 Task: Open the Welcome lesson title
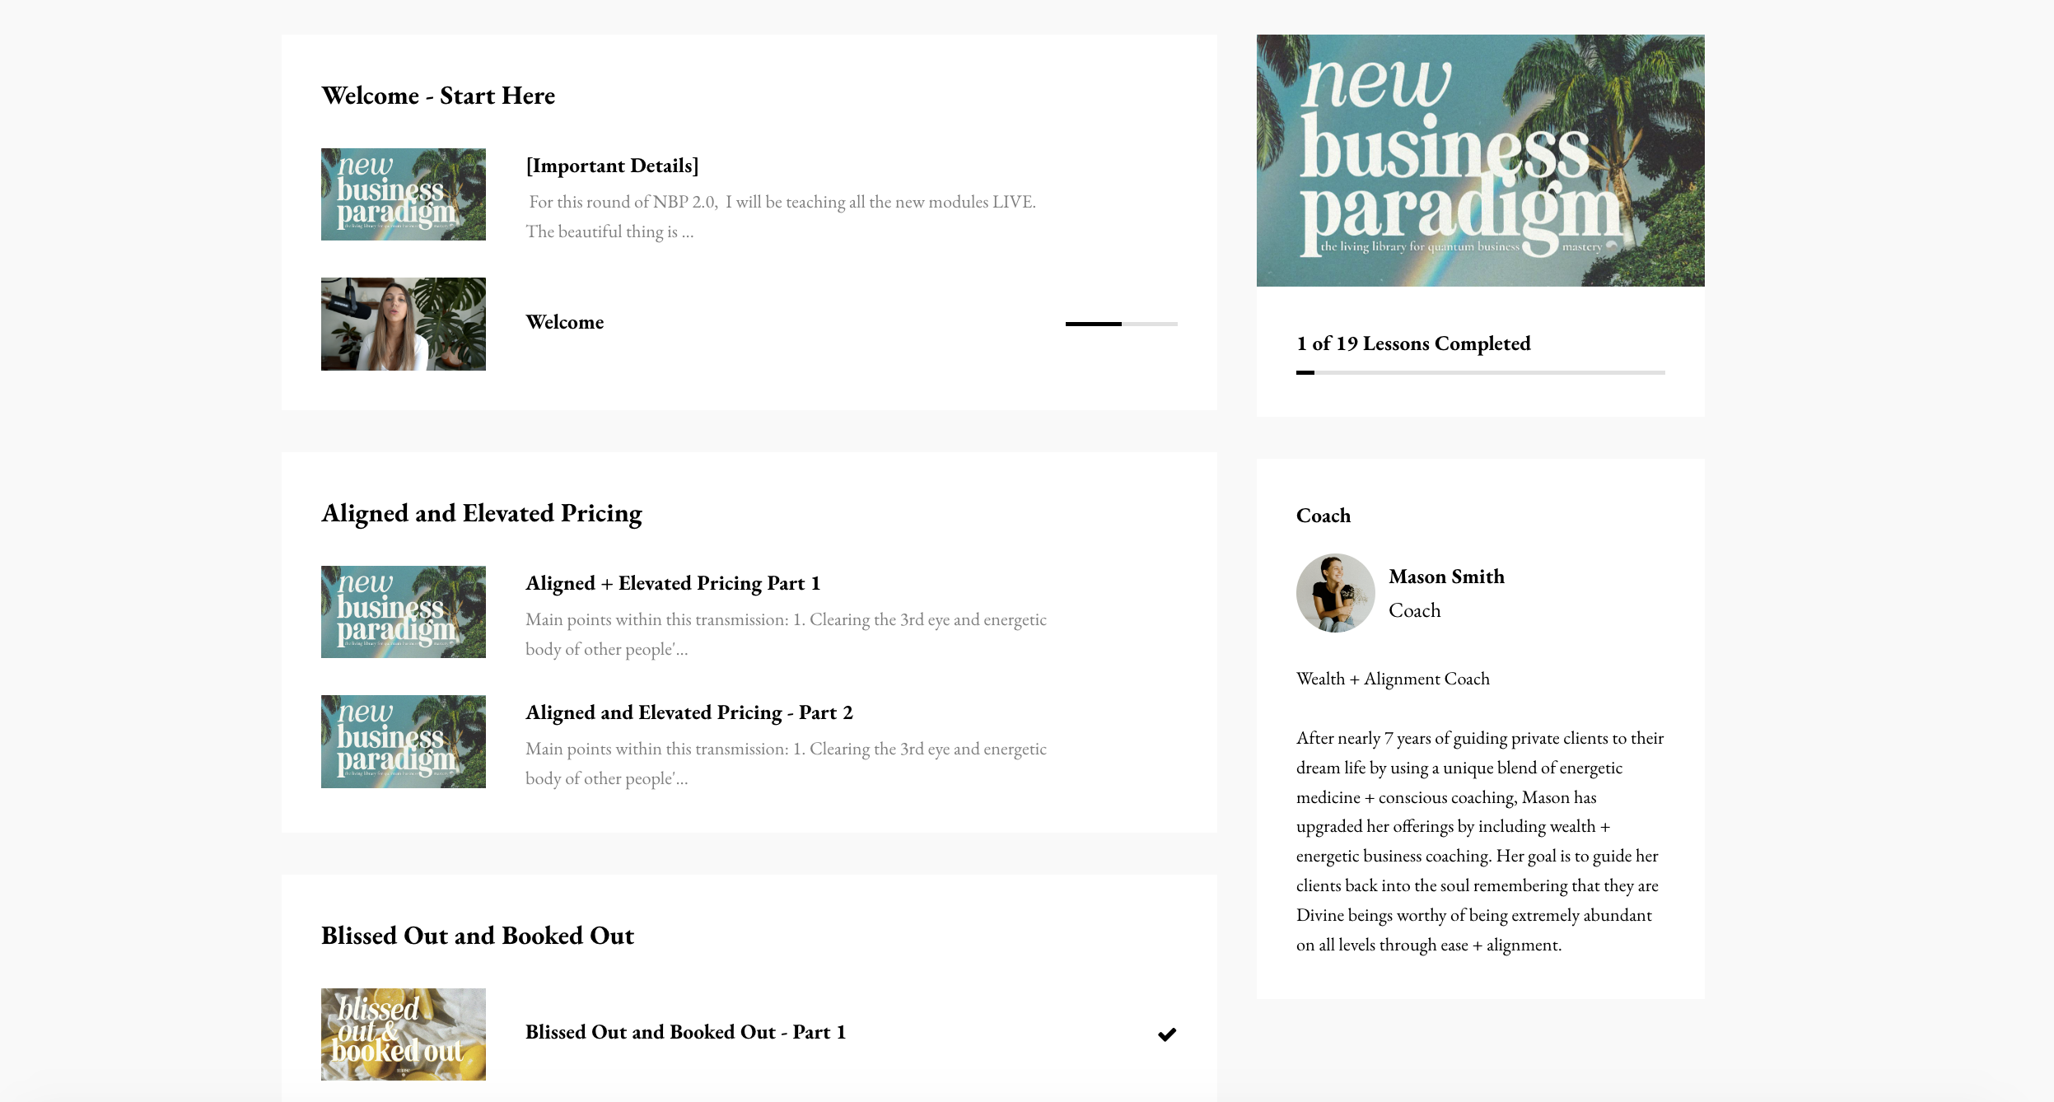click(565, 322)
